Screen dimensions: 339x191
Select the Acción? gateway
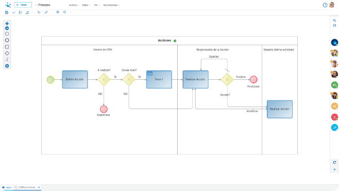pos(227,79)
